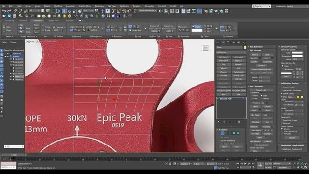The width and height of the screenshot is (309, 174).
Task: Click the Configure Modifier Sets icon
Action: 239,122
